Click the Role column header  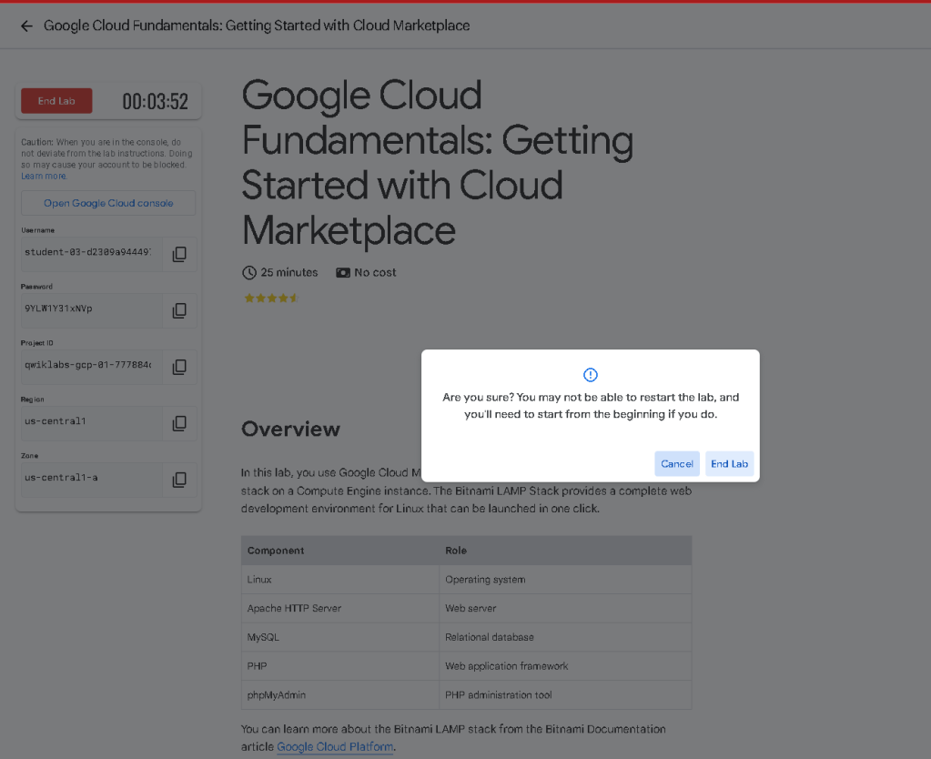click(x=565, y=551)
